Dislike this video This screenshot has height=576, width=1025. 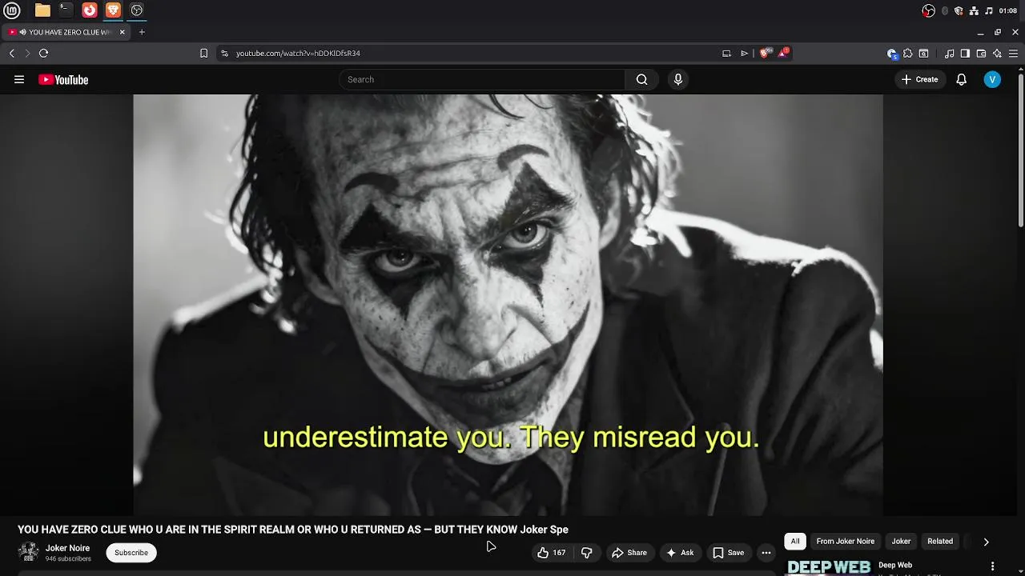point(586,553)
